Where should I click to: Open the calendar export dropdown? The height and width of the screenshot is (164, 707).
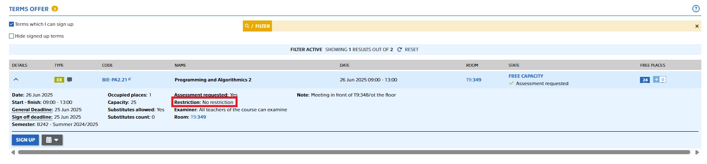tap(52, 140)
